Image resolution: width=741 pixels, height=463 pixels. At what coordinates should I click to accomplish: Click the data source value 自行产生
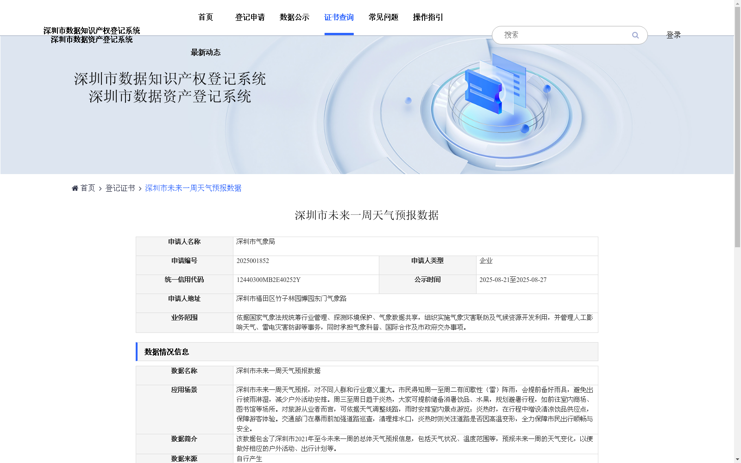pyautogui.click(x=249, y=459)
